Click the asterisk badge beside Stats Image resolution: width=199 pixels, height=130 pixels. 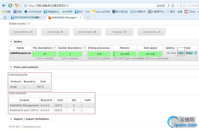click(196, 53)
